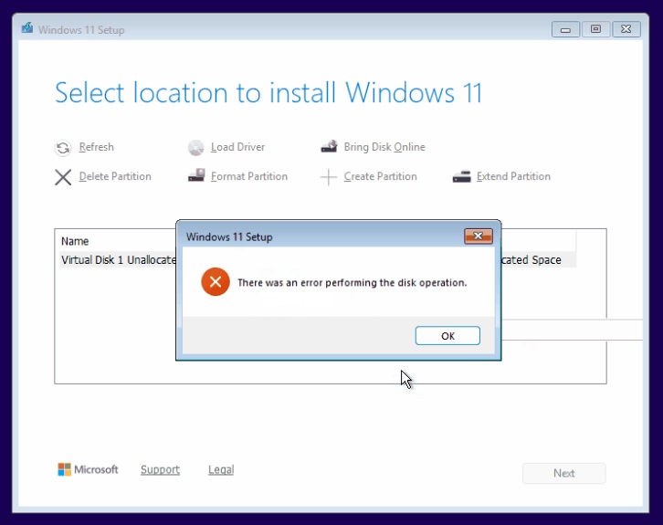Click the Refresh circular arrows icon
Viewport: 663px width, 525px height.
[x=63, y=148]
